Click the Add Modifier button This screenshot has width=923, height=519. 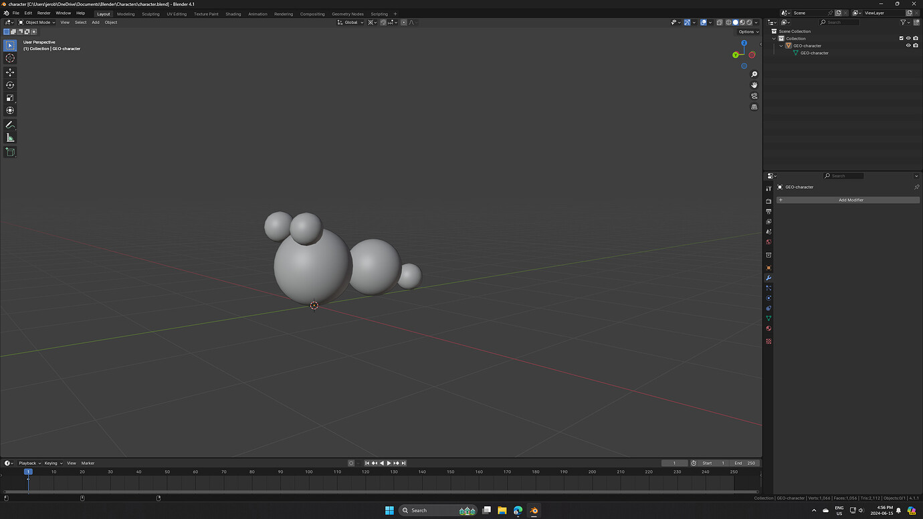(x=848, y=200)
